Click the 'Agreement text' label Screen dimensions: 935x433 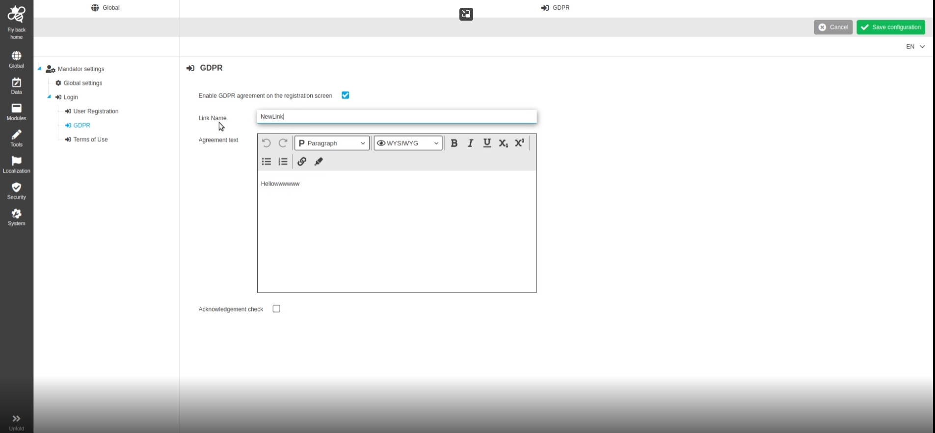(218, 140)
